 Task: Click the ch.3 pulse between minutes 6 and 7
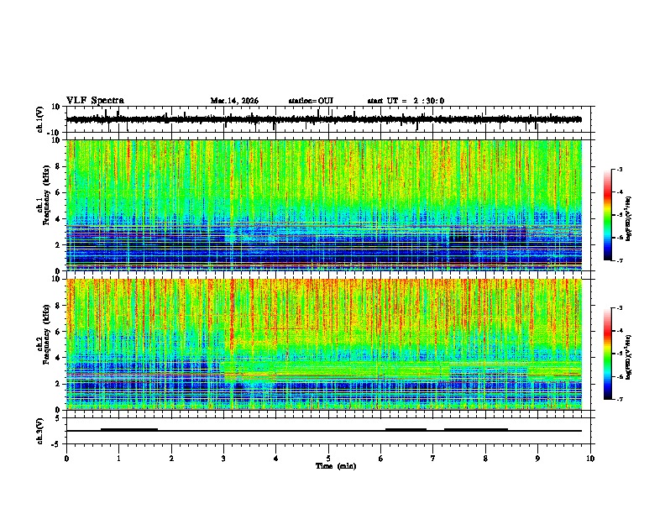[x=406, y=429]
